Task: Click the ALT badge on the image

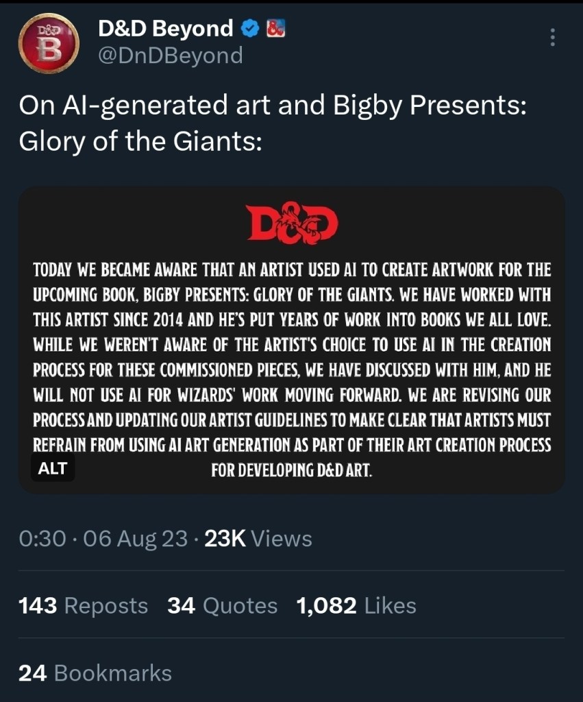Action: [x=53, y=468]
